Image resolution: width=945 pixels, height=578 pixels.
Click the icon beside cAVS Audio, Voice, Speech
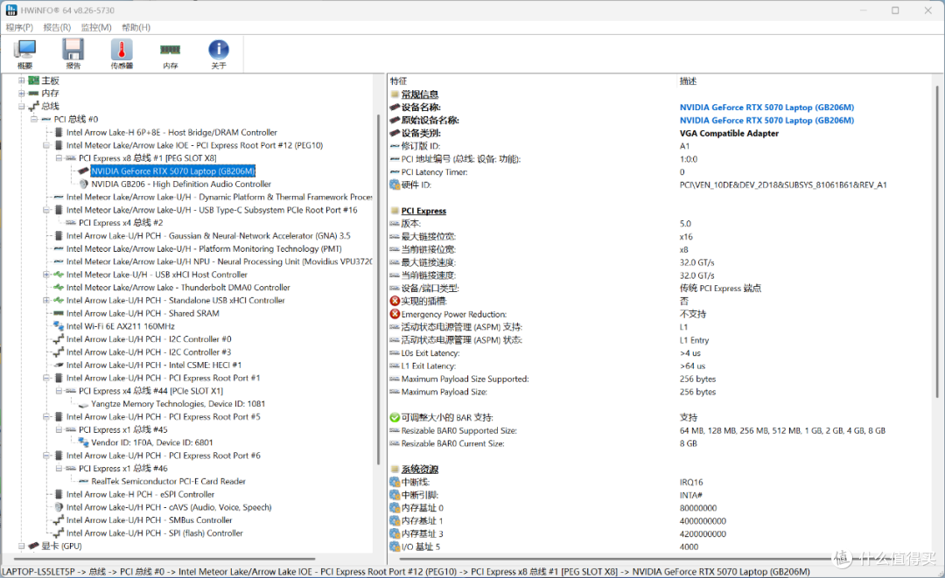[x=59, y=507]
